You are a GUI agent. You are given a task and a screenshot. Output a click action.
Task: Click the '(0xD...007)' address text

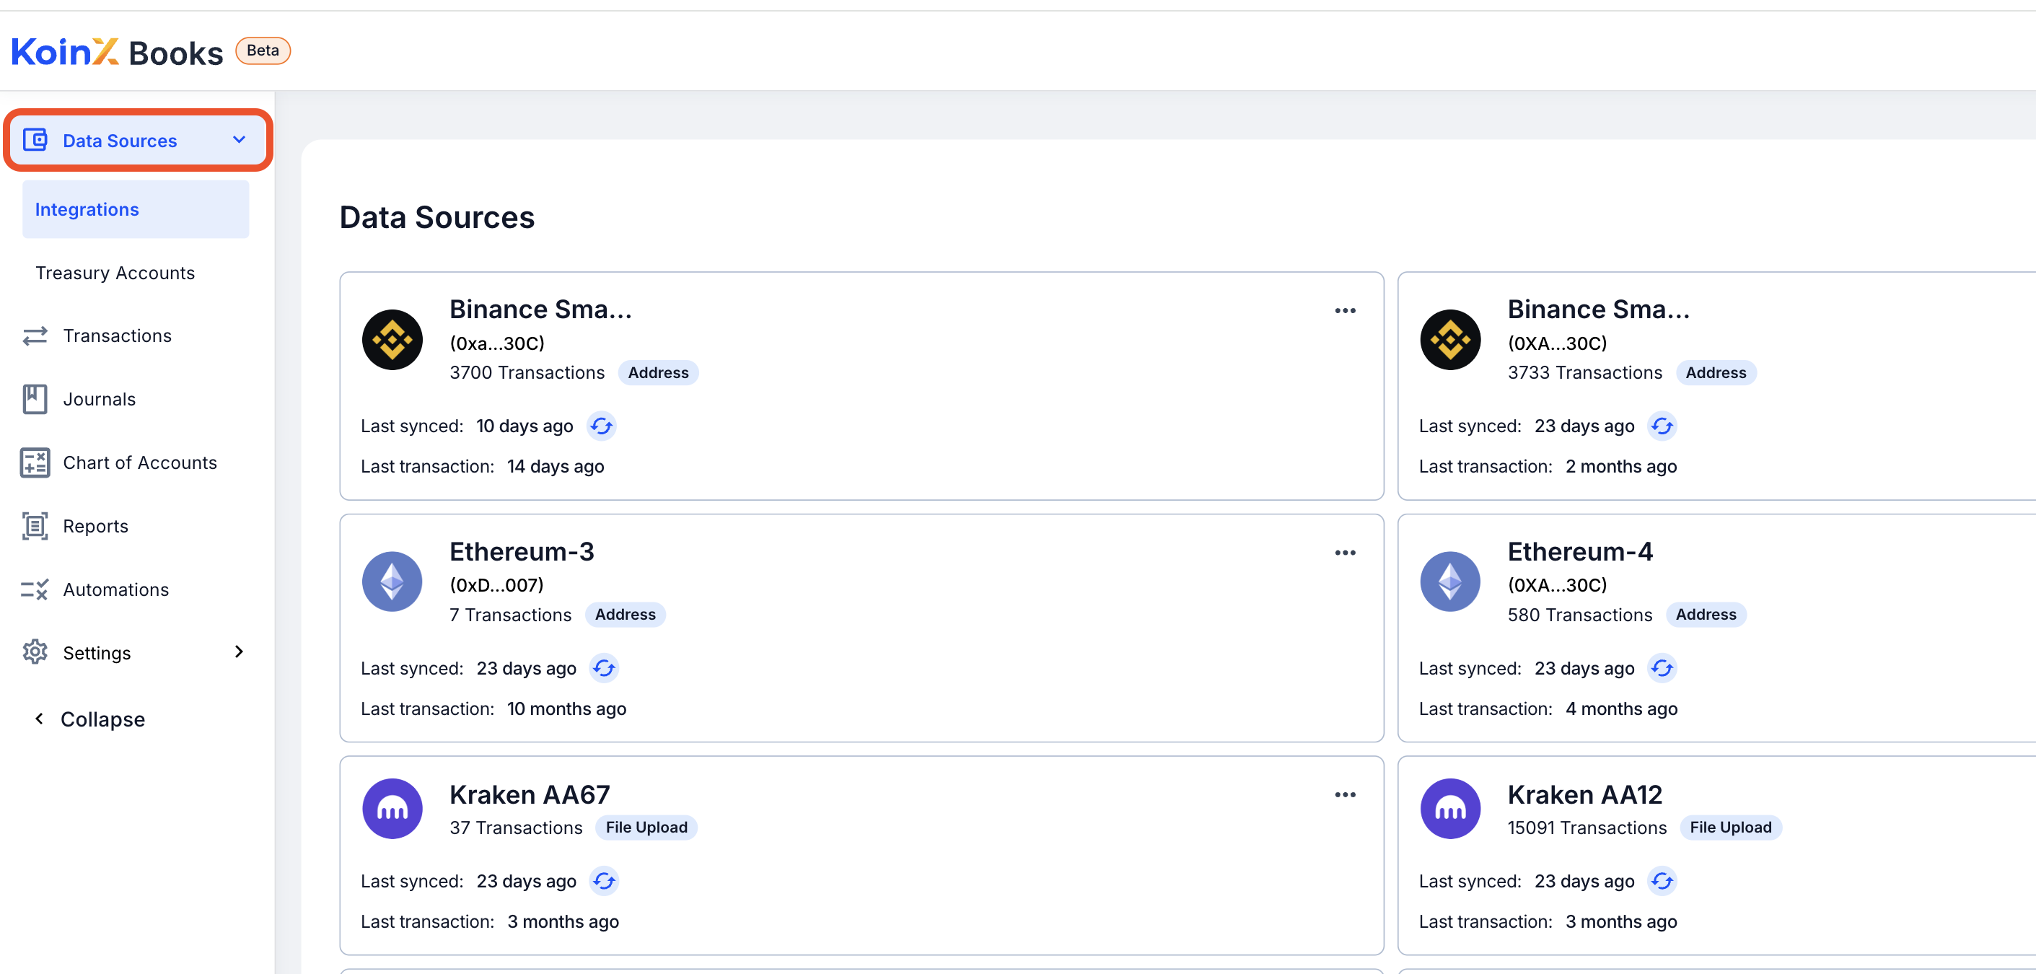tap(496, 584)
